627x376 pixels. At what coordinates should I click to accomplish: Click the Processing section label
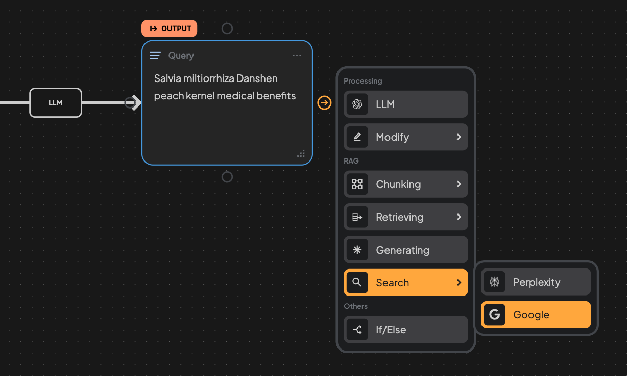click(363, 81)
